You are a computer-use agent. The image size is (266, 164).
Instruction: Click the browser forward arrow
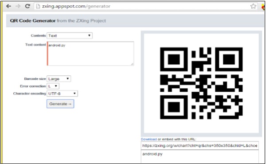coord(18,6)
